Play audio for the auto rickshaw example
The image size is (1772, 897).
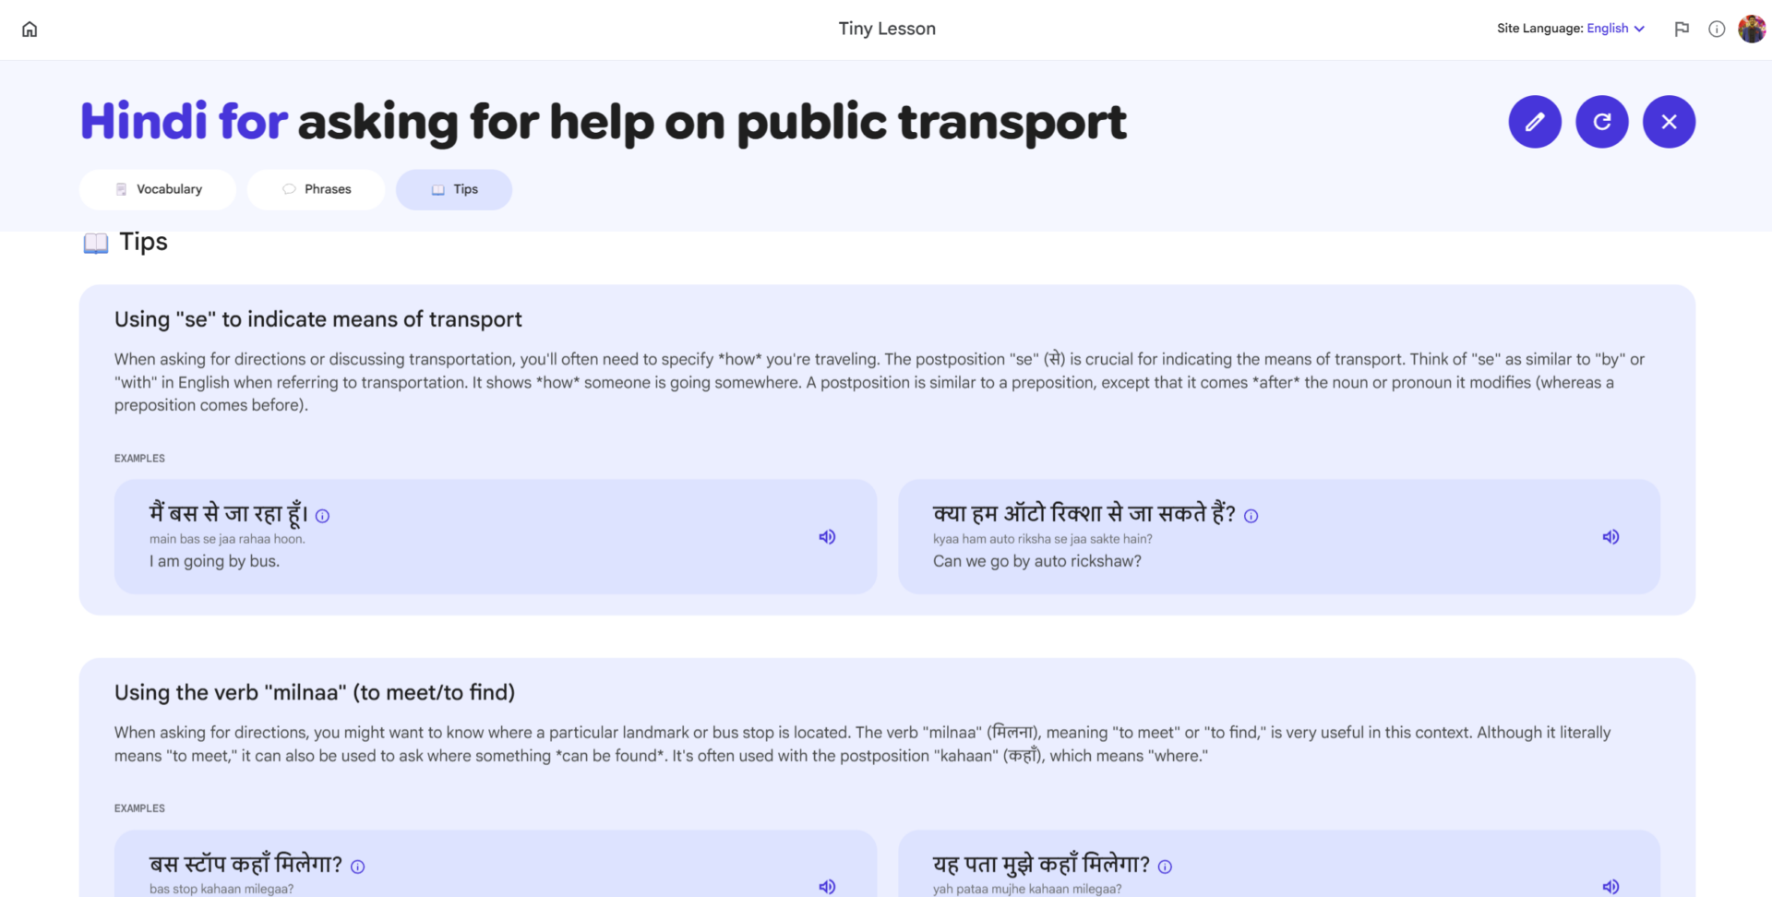point(1610,536)
